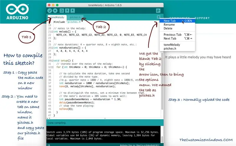The height and width of the screenshot is (146, 236).
Task: Click the Arduino logo on the website
Action: (x=17, y=12)
